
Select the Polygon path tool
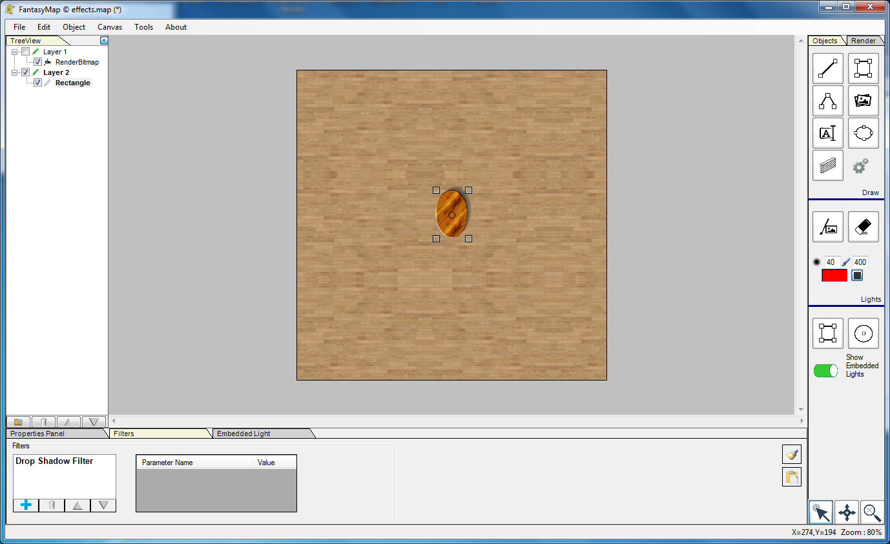pos(828,101)
